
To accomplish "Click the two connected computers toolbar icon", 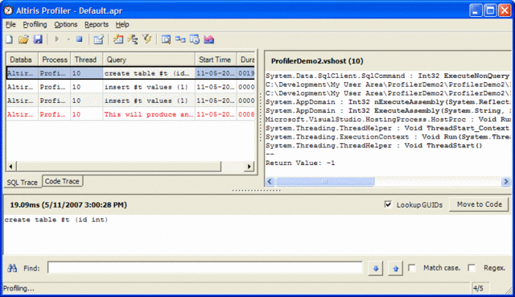I will [x=180, y=39].
